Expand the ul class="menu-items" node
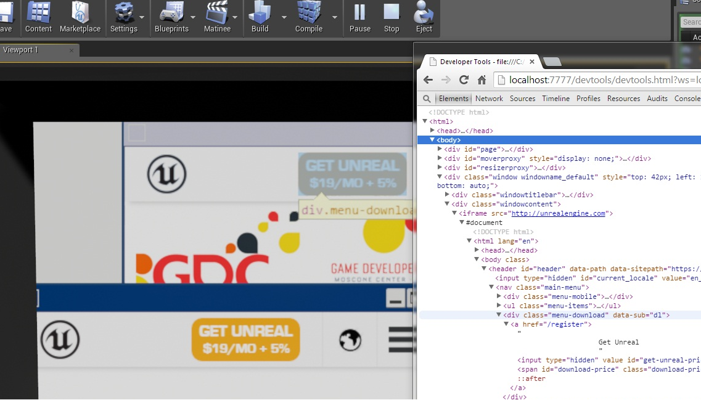The width and height of the screenshot is (701, 400). pyautogui.click(x=499, y=306)
